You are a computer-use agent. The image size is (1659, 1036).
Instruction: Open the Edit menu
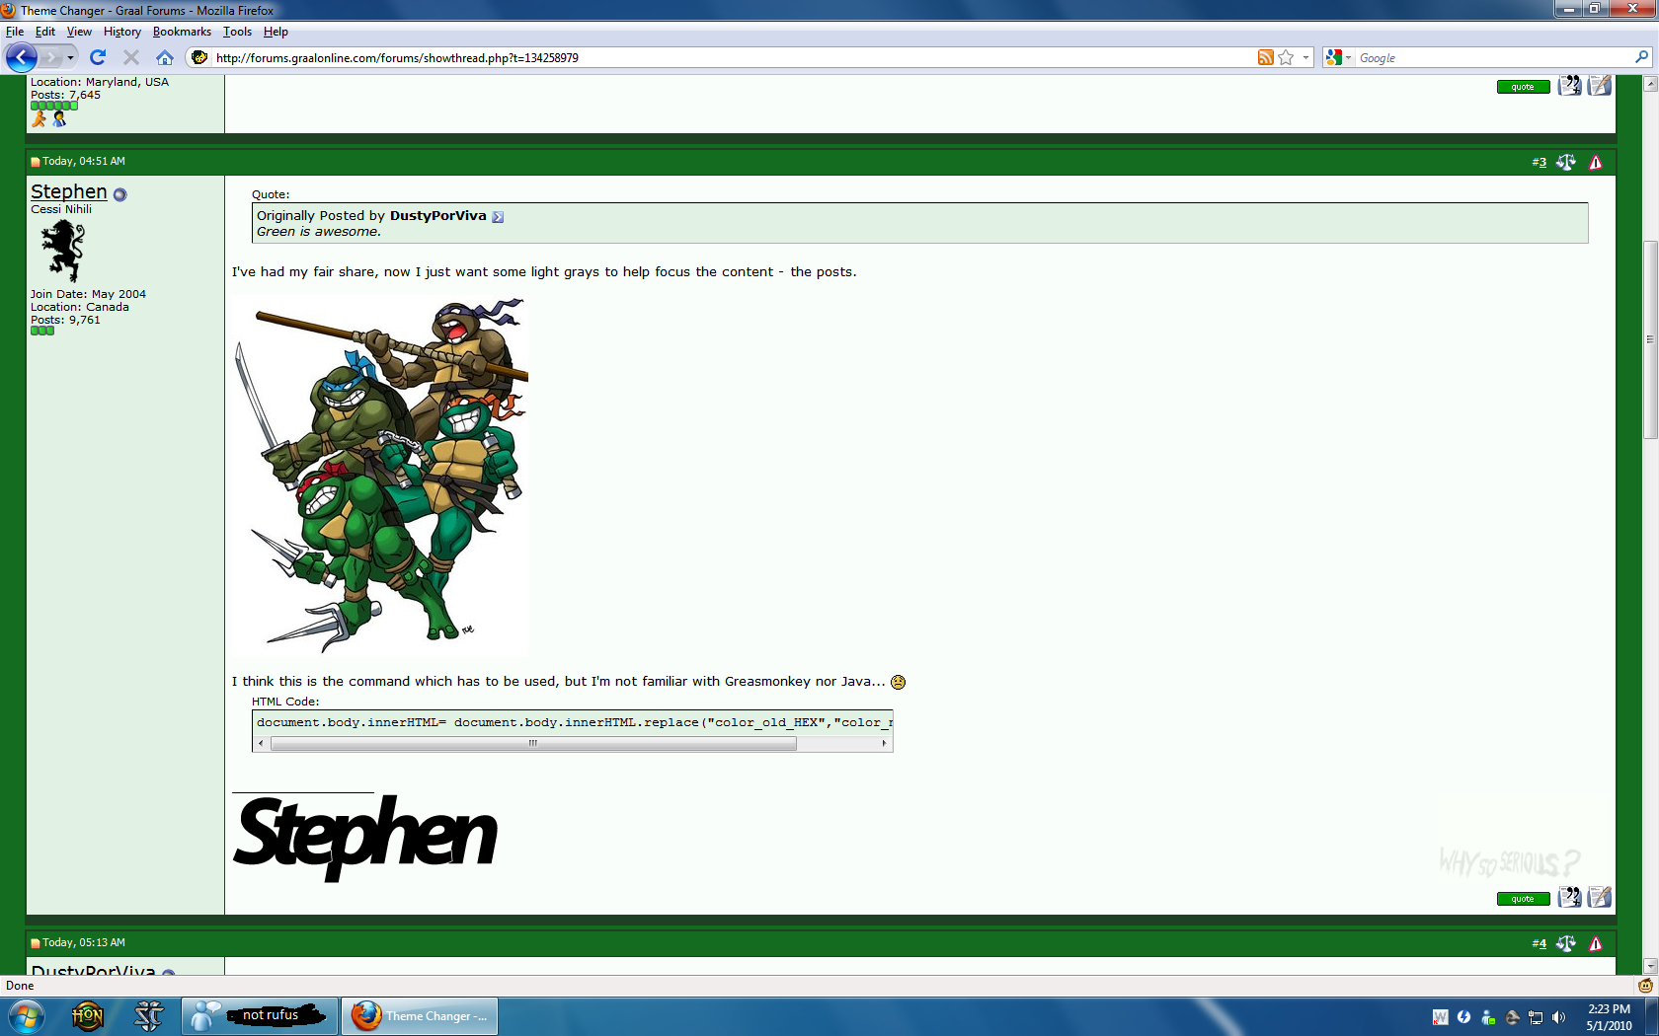click(x=45, y=32)
